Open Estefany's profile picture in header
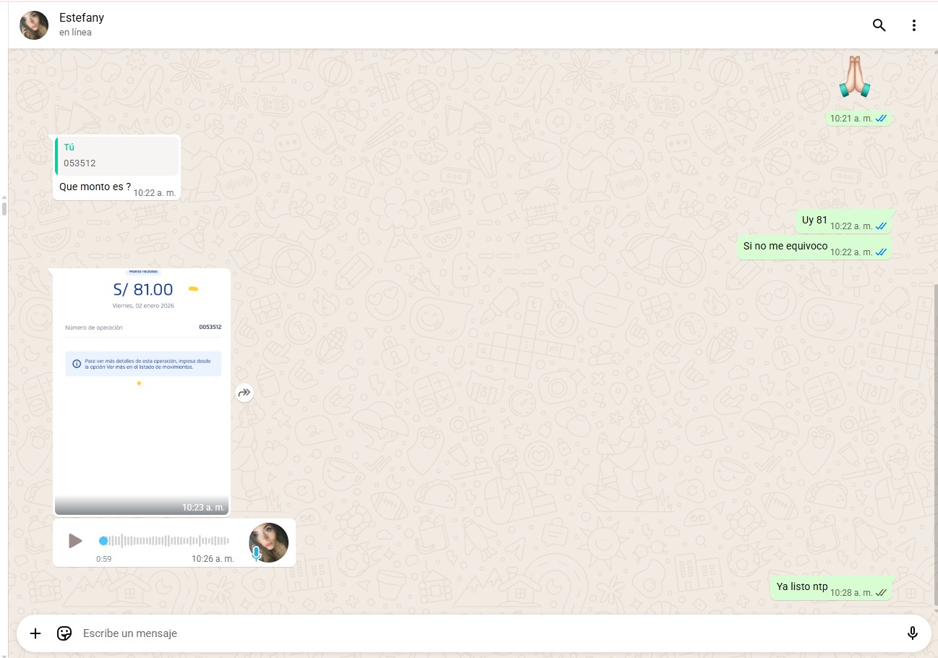The width and height of the screenshot is (938, 658). pos(34,25)
